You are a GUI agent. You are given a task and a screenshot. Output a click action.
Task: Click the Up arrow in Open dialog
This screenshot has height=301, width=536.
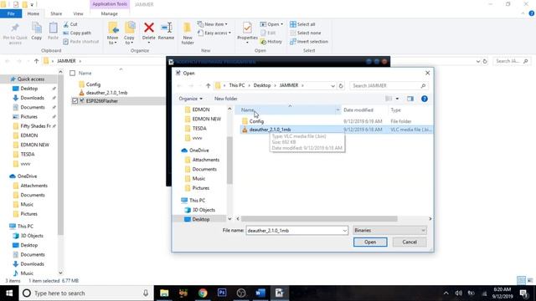[x=209, y=85]
